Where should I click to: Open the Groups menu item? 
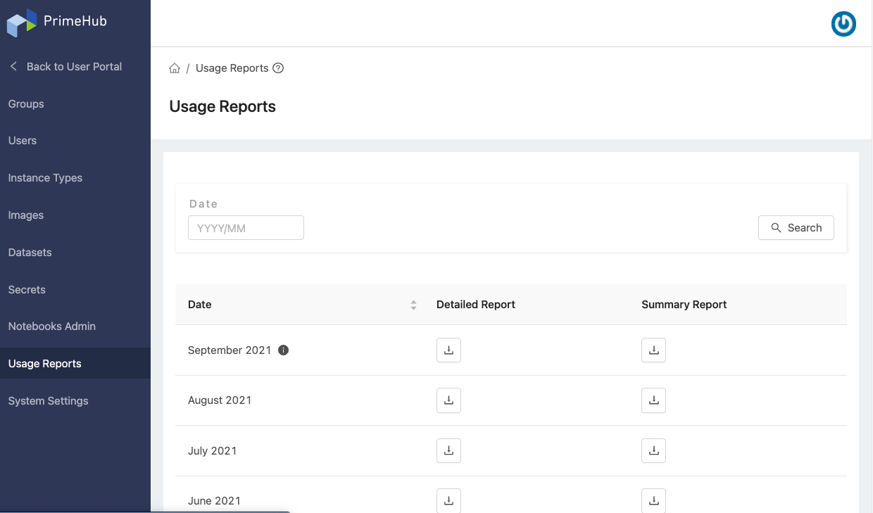(26, 103)
